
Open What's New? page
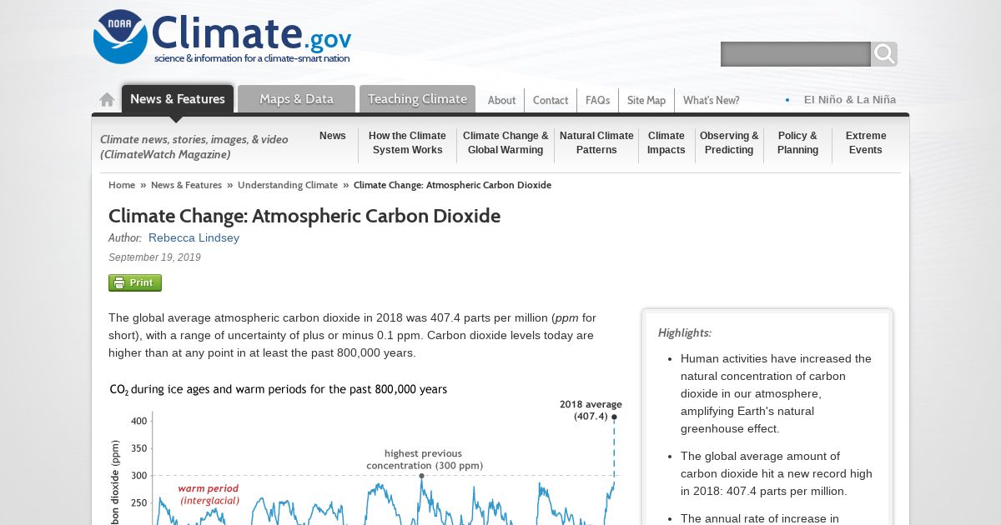pyautogui.click(x=711, y=100)
